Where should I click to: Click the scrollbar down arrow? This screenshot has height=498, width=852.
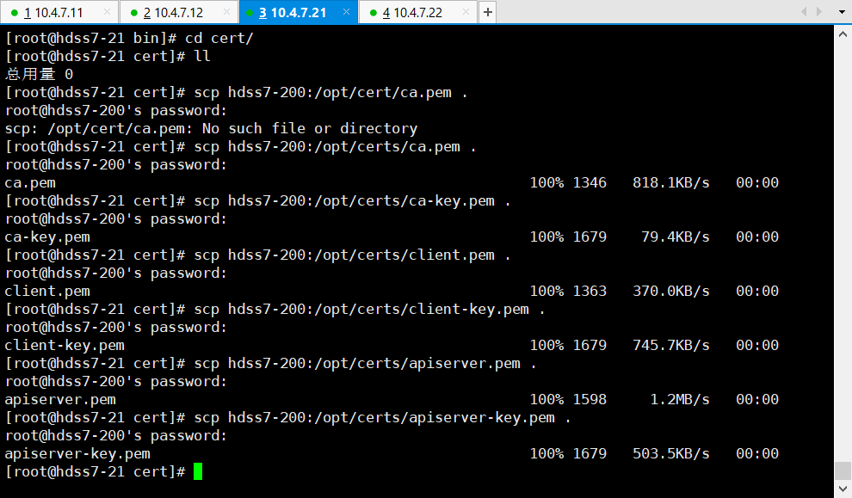pos(843,489)
